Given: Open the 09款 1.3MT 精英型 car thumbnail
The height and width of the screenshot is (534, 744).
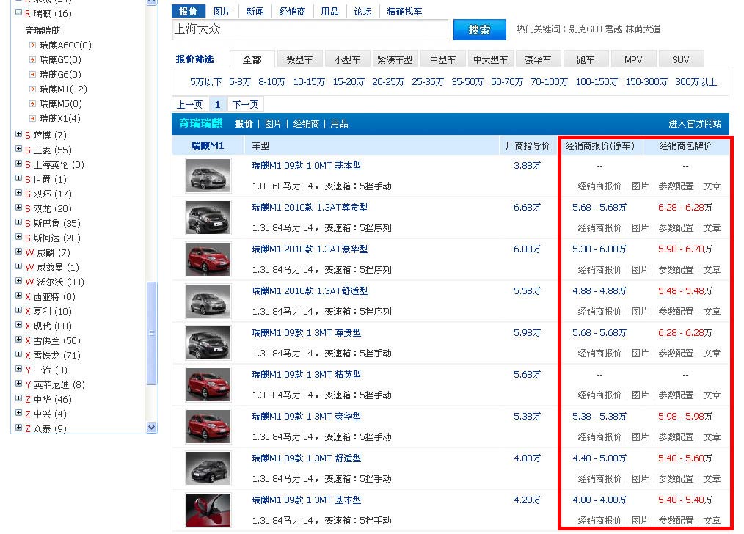Looking at the screenshot, I should pyautogui.click(x=208, y=384).
